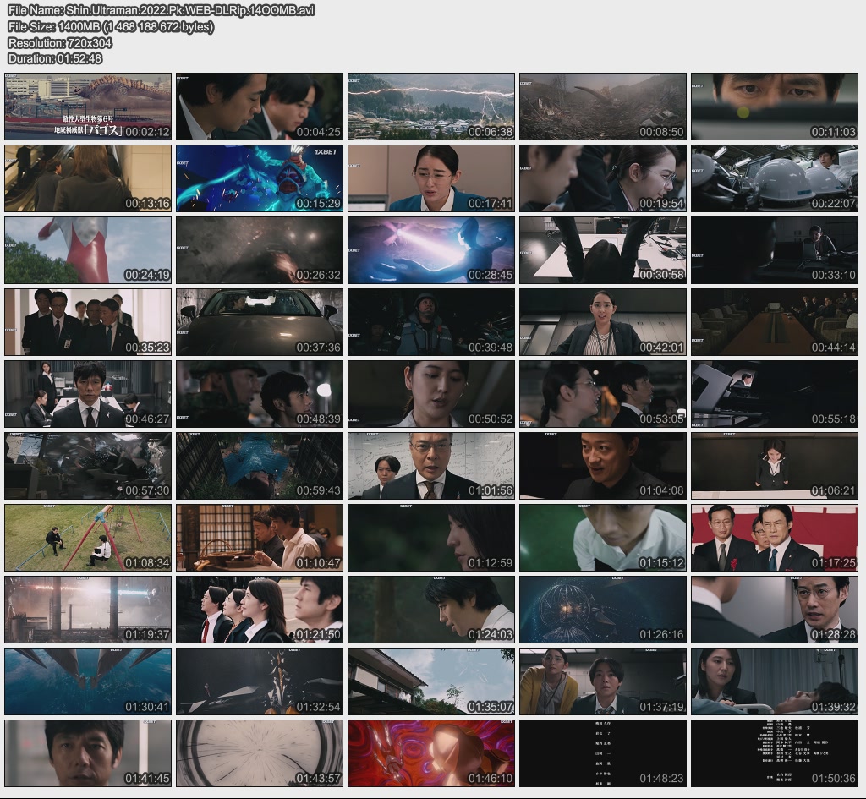Click the end credits thumbnail at 01:50:36
Screen dimensions: 866x799
pos(774,753)
